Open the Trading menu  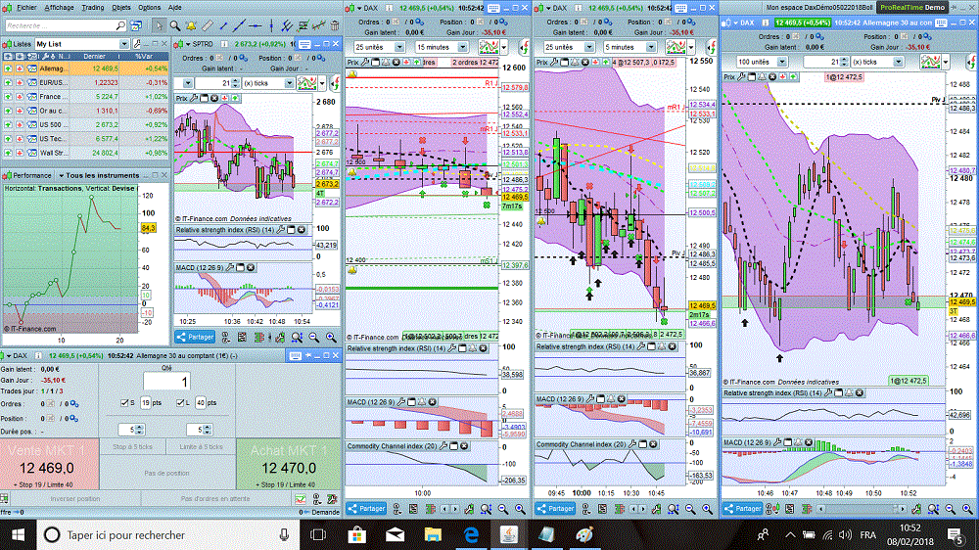92,8
